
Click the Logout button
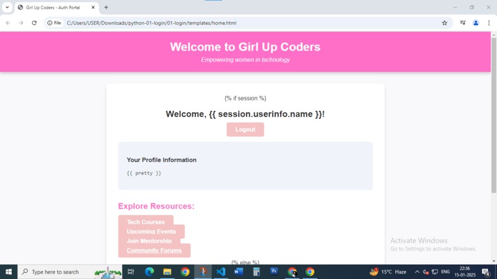click(245, 129)
